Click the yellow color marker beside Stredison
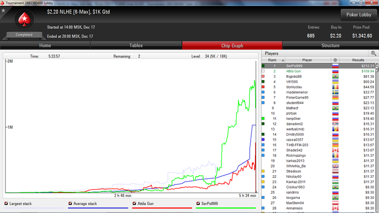Viewport: 379px width, 213px height. [263, 171]
